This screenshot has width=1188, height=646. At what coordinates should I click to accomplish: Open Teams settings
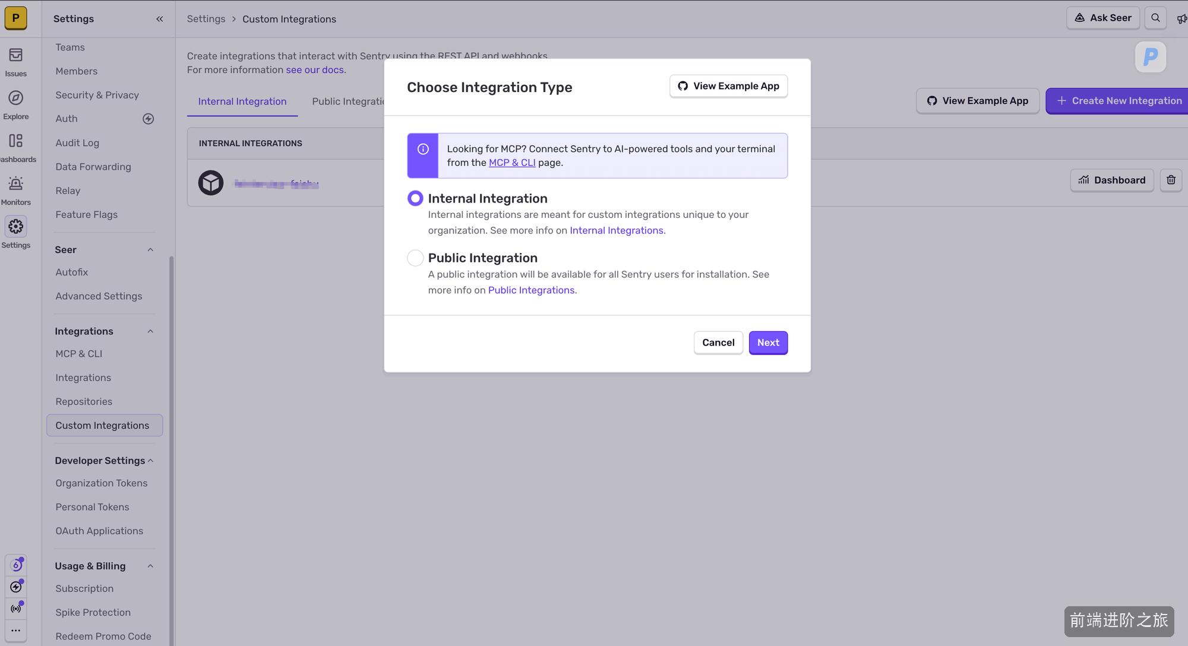(x=70, y=47)
